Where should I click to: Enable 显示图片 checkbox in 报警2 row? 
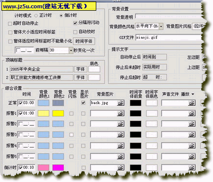click(83, 124)
